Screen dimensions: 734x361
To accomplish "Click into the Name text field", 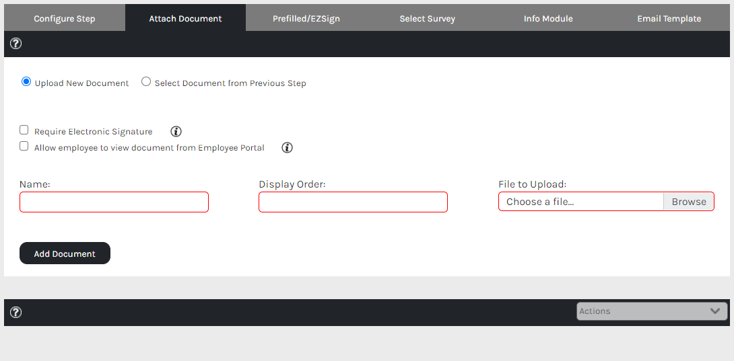I will (114, 202).
